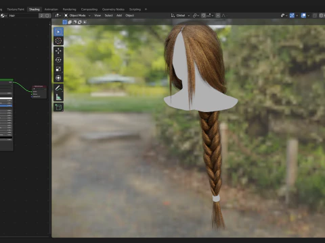Viewport: 325px width, 243px height.
Task: Open the viewport View menu
Action: pyautogui.click(x=97, y=16)
